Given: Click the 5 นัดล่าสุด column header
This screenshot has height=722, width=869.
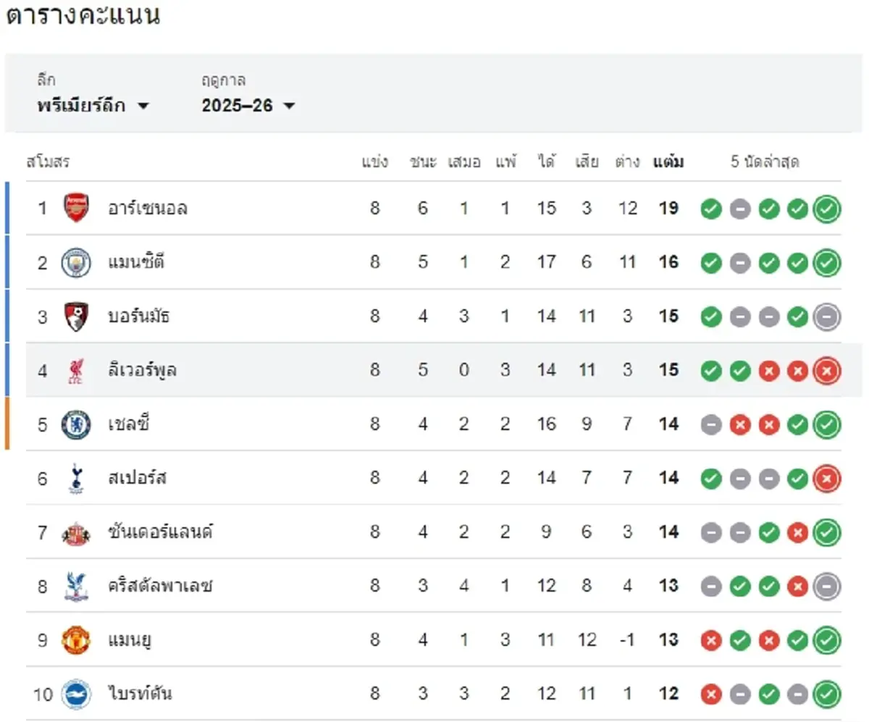Looking at the screenshot, I should click(x=765, y=162).
